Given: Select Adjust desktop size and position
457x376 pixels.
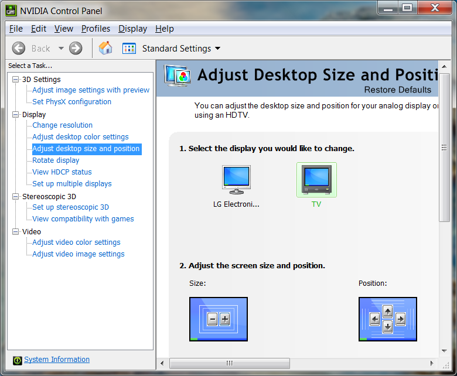Looking at the screenshot, I should 87,149.
